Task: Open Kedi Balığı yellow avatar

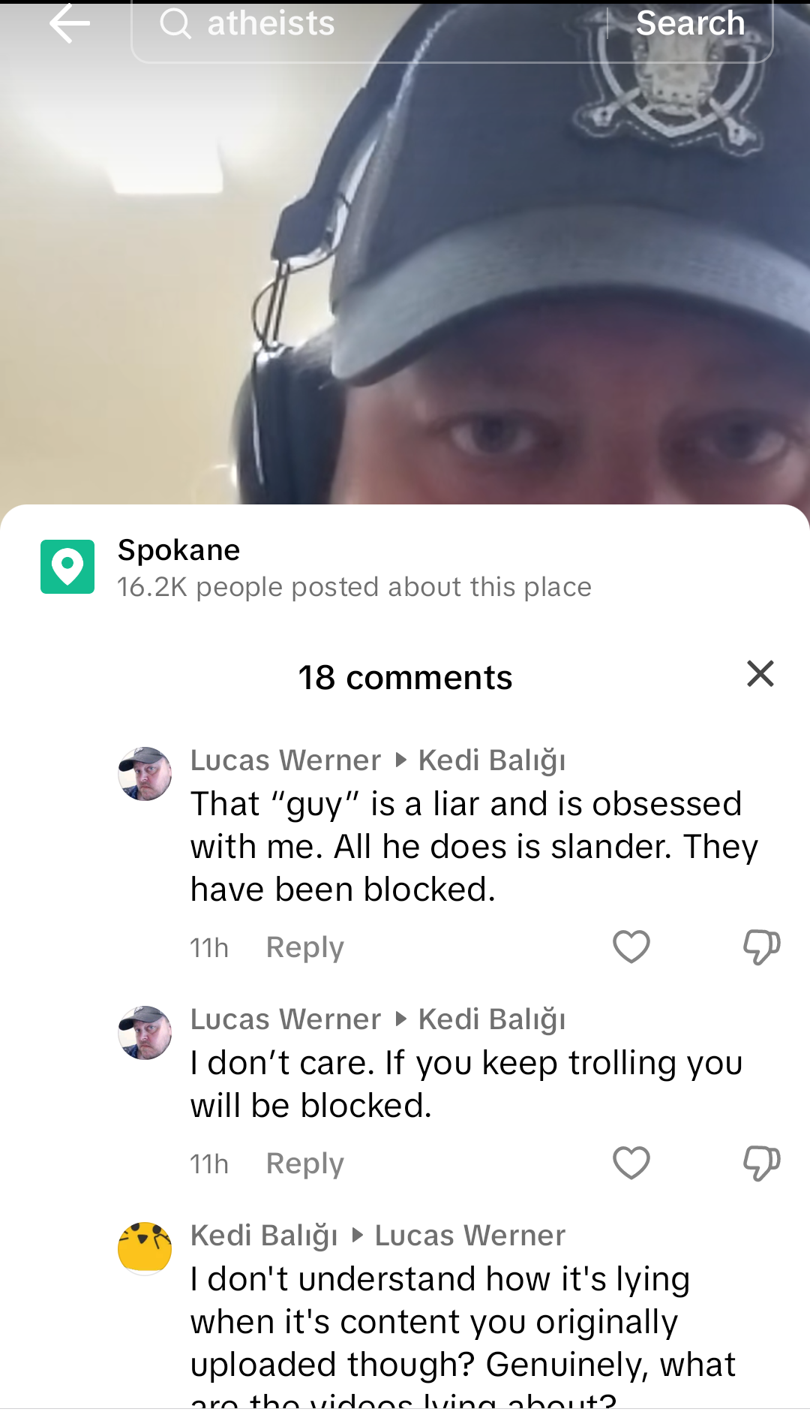Action: pyautogui.click(x=145, y=1248)
